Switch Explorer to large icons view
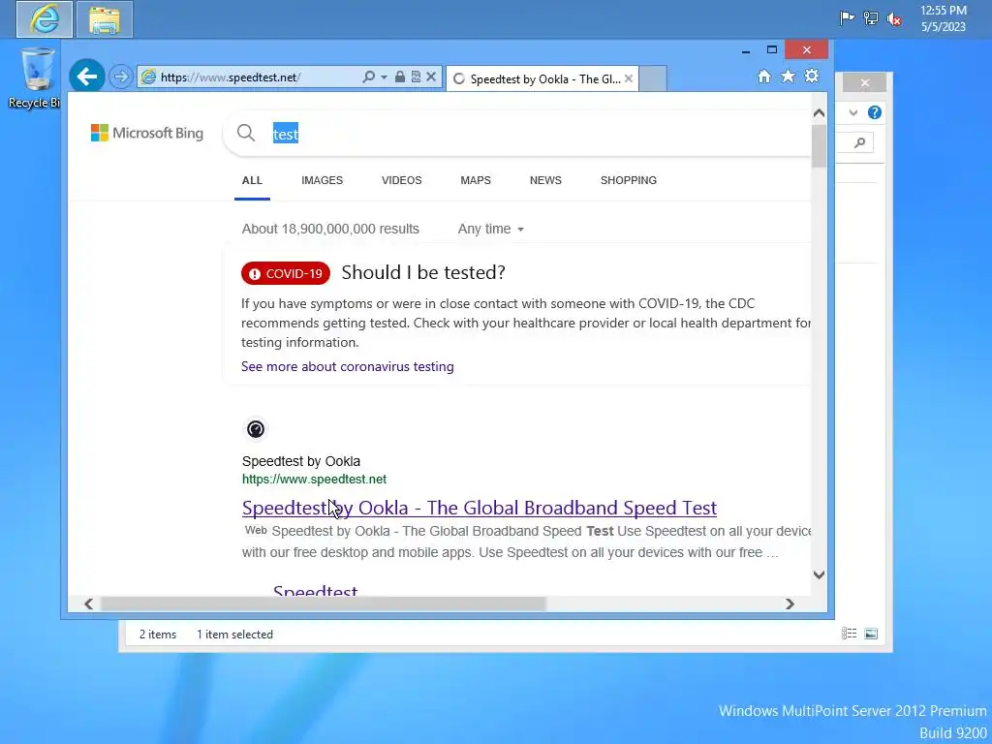 click(871, 634)
